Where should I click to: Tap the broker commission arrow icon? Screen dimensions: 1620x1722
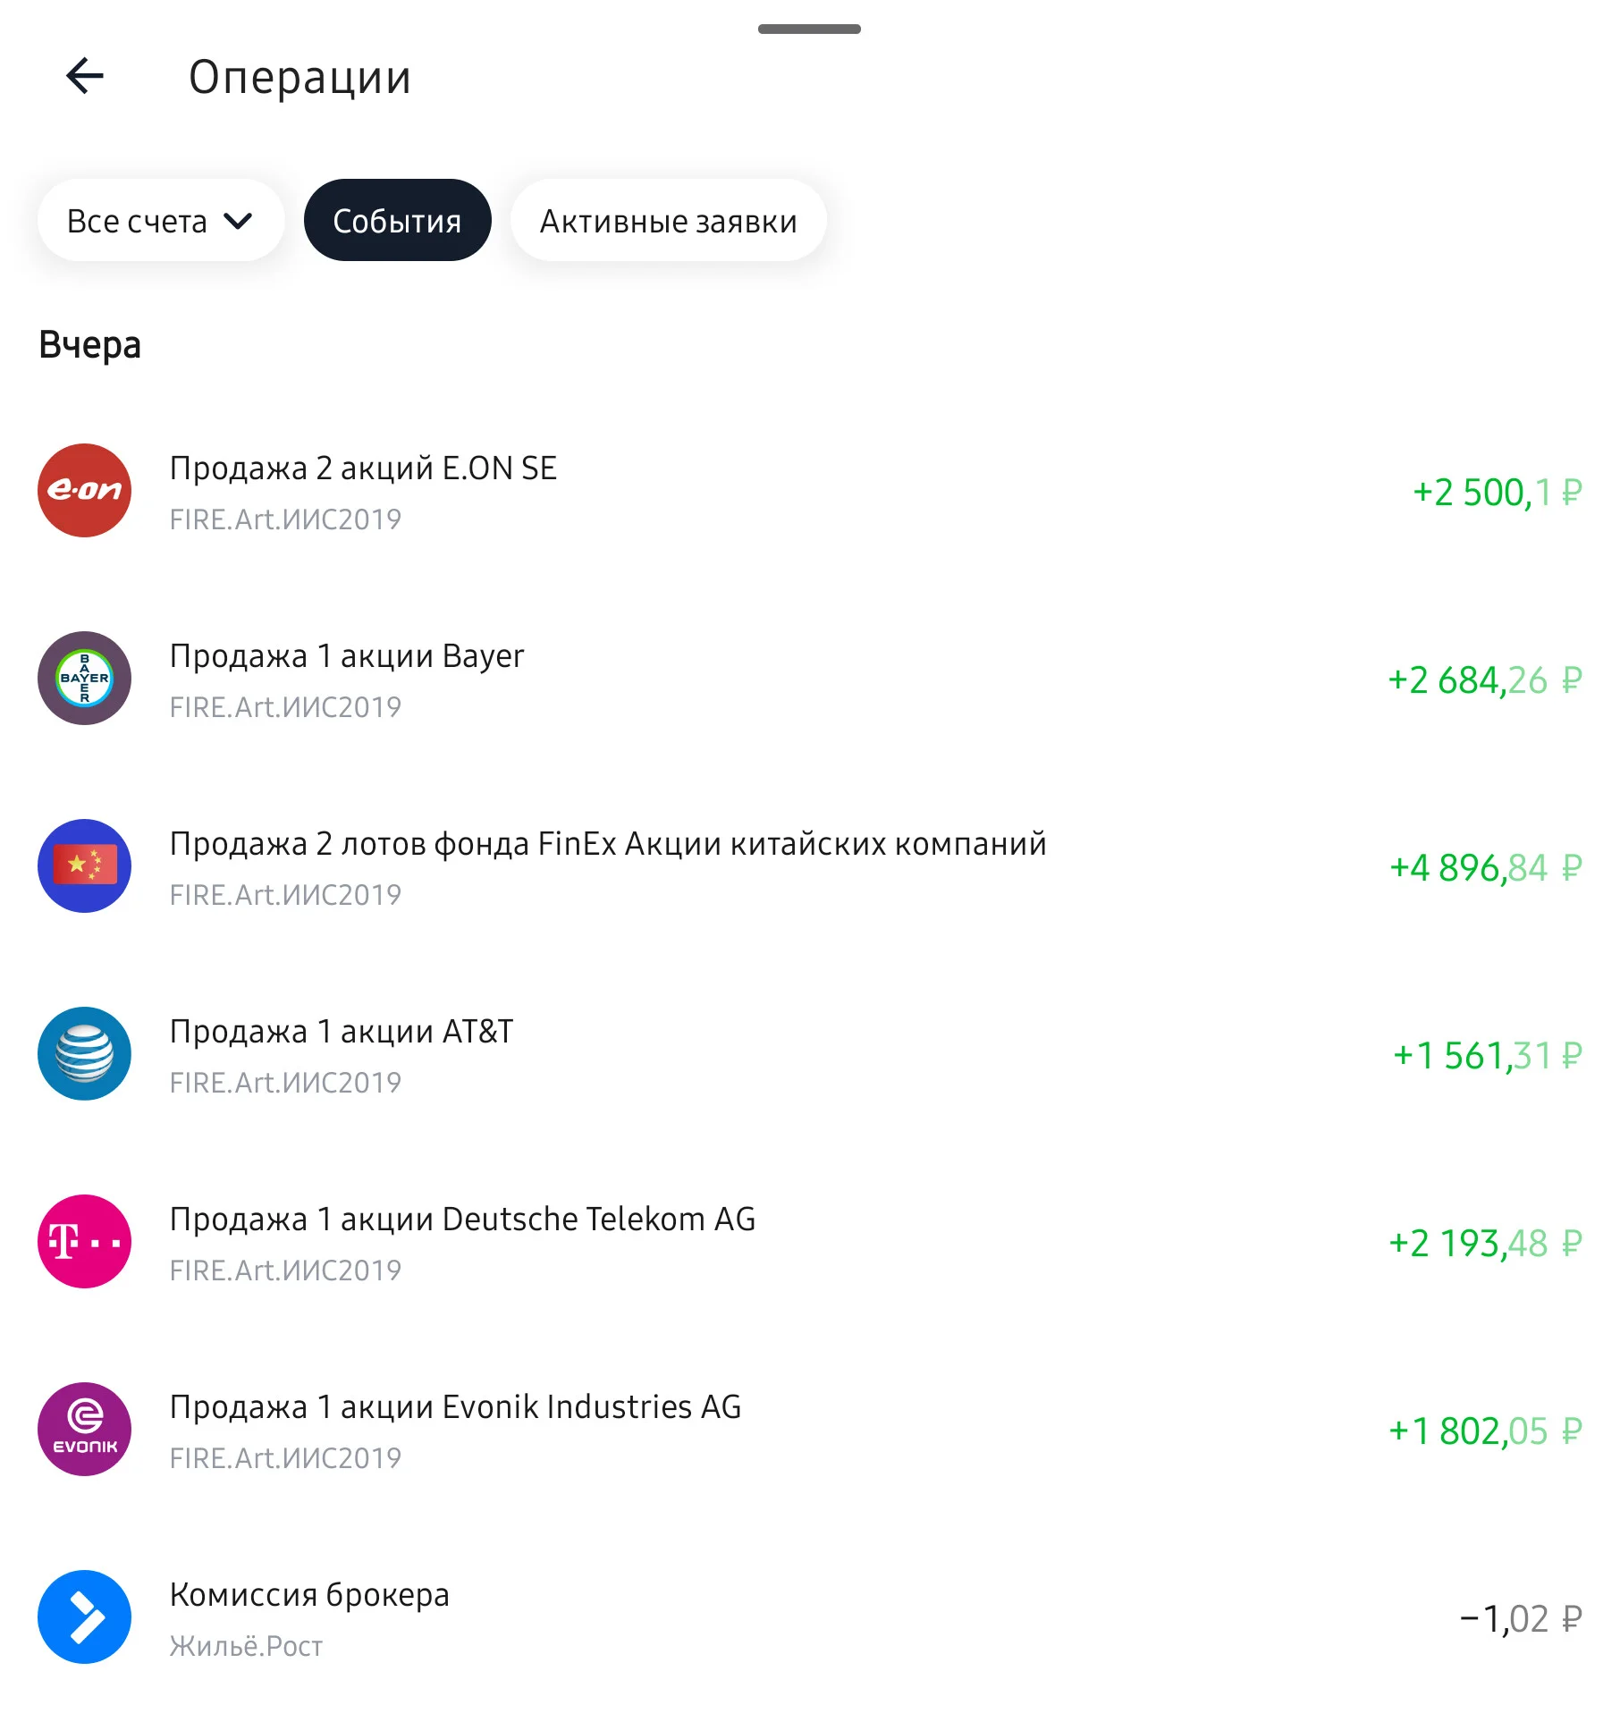tap(84, 1616)
